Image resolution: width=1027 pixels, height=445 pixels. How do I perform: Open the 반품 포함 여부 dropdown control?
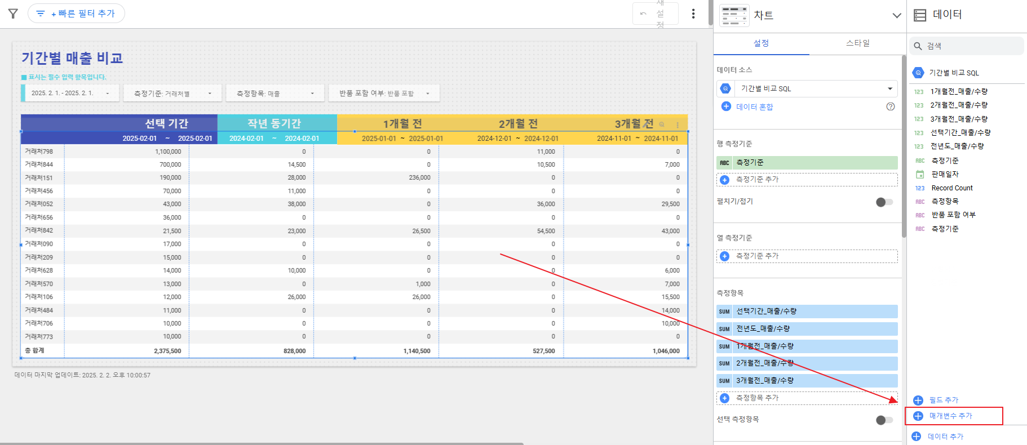pyautogui.click(x=384, y=93)
